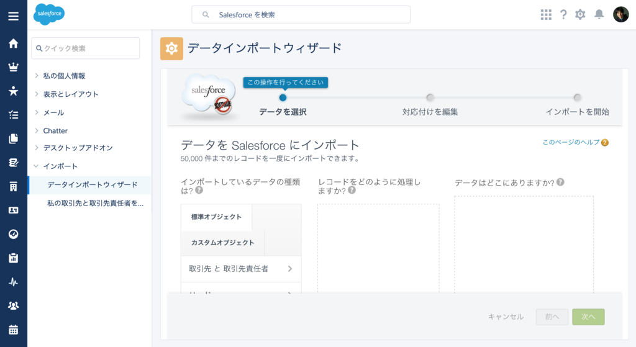
Task: Open the contact card icon in sidebar
Action: click(14, 210)
